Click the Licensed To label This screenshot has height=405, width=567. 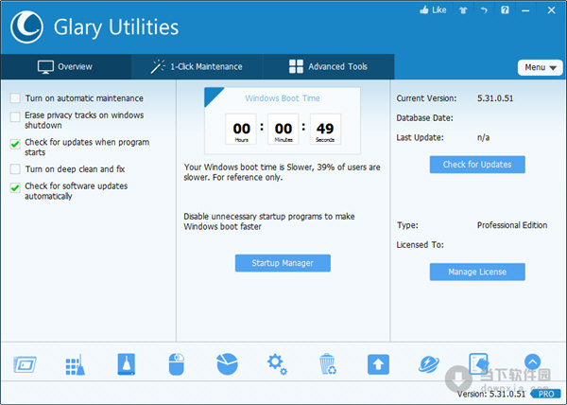pyautogui.click(x=420, y=245)
